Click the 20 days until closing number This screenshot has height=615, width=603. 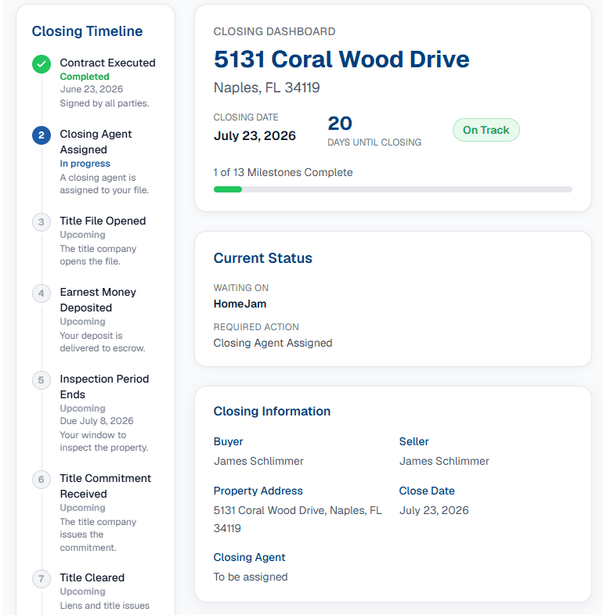(x=340, y=124)
